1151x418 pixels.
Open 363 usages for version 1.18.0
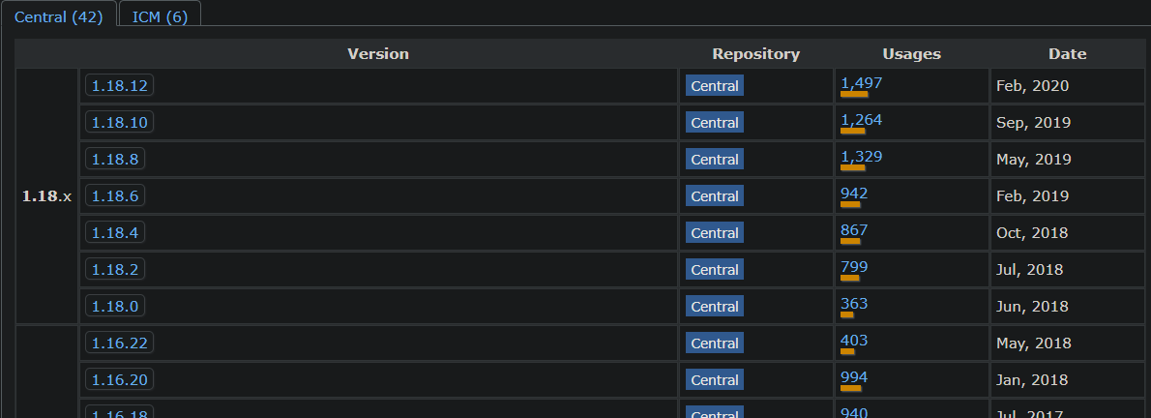tap(854, 304)
